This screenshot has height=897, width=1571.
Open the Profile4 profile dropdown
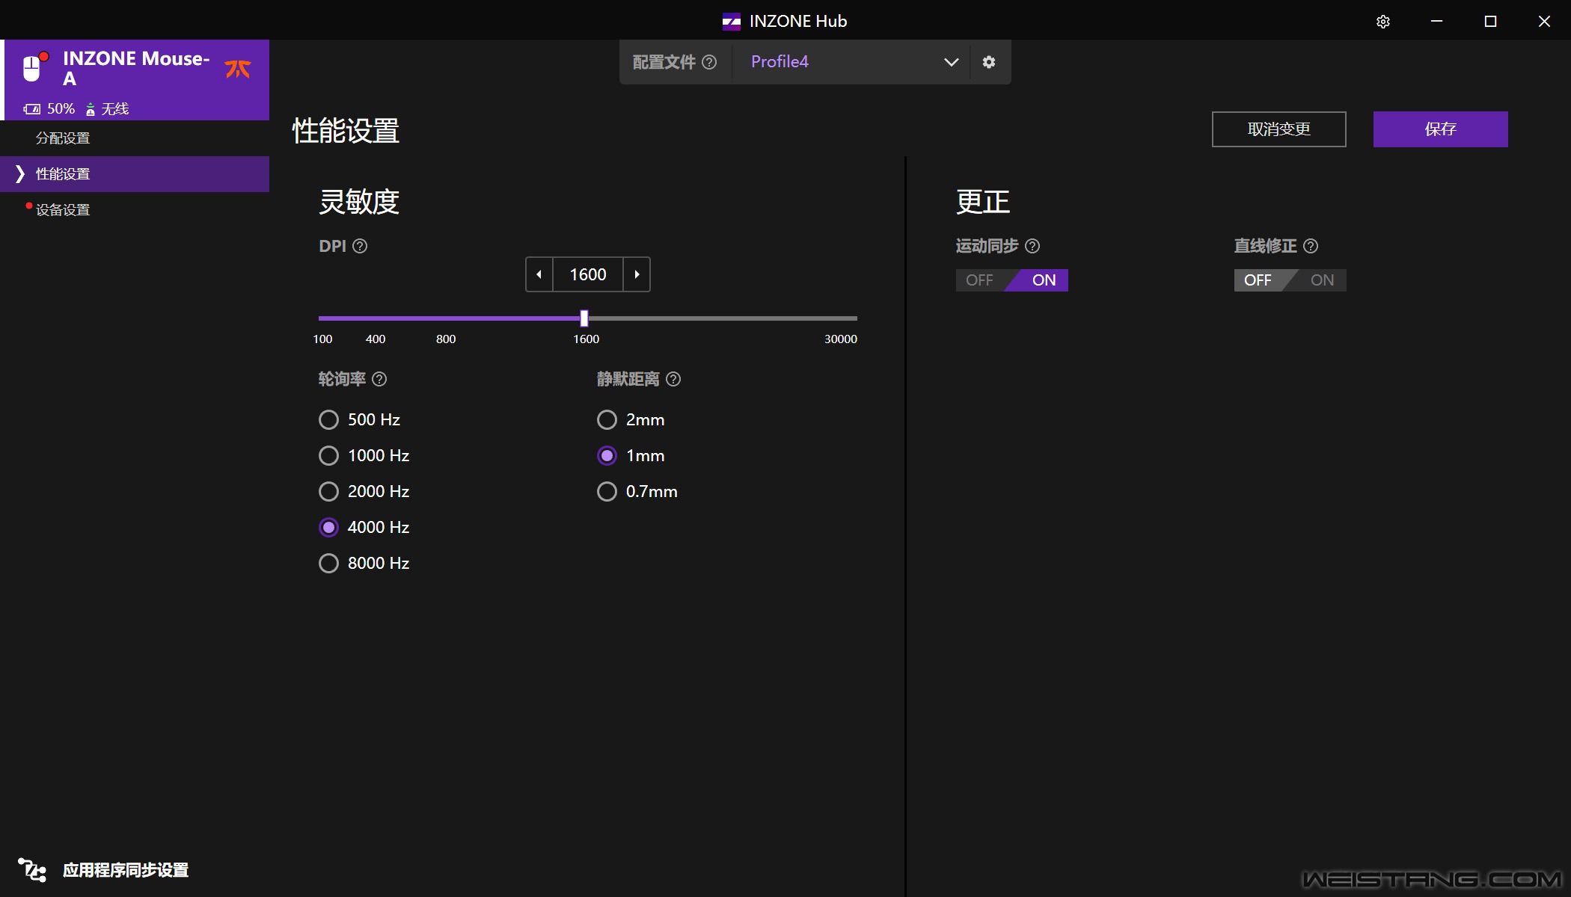[852, 62]
